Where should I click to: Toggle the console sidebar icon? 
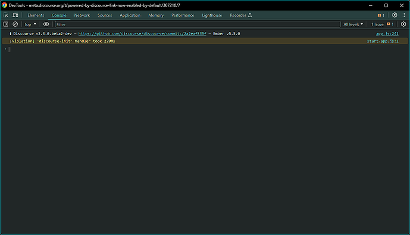[x=6, y=24]
